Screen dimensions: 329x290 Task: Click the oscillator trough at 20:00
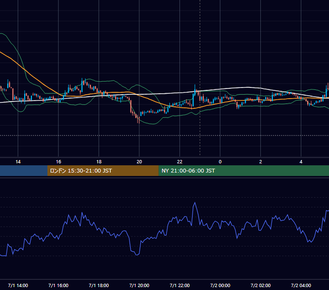(x=137, y=255)
